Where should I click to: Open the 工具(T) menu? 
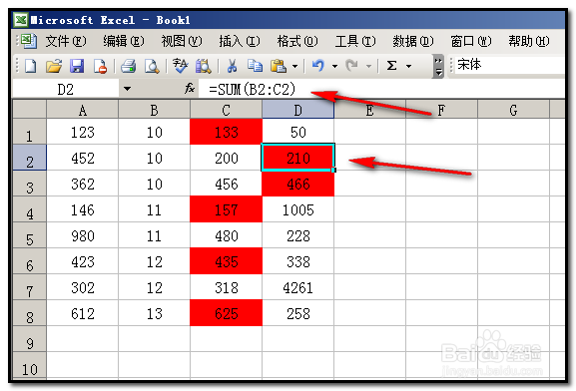[355, 41]
